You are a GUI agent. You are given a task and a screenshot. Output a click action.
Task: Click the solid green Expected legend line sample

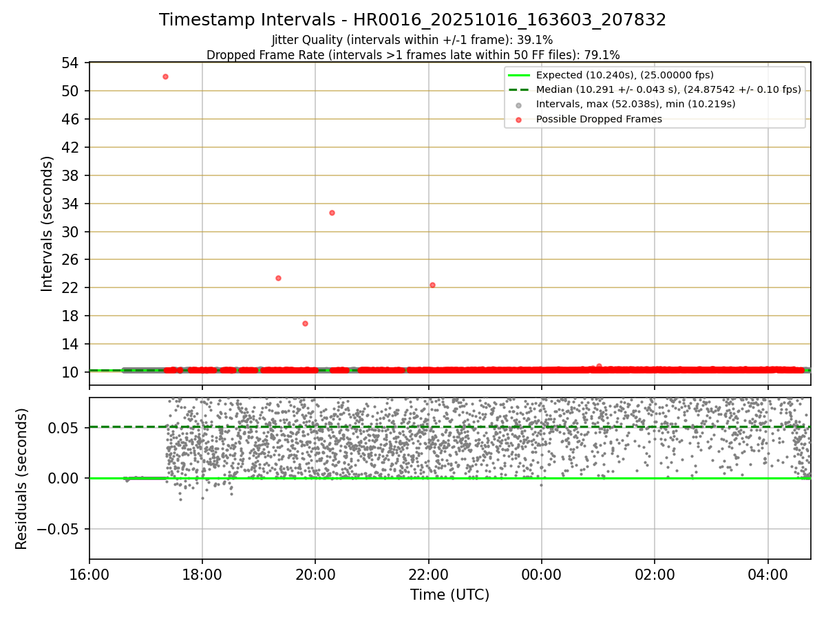click(x=519, y=75)
